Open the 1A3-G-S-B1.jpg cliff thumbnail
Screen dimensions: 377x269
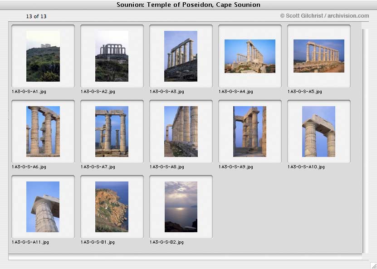click(112, 207)
